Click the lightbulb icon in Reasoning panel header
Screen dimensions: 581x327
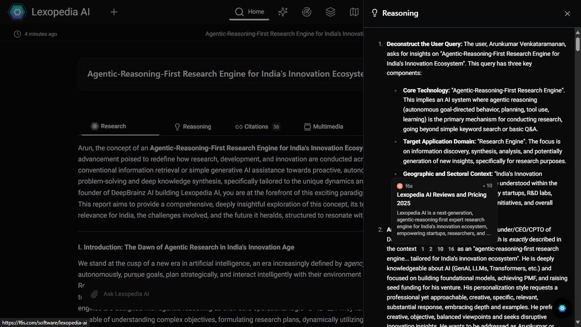click(374, 14)
